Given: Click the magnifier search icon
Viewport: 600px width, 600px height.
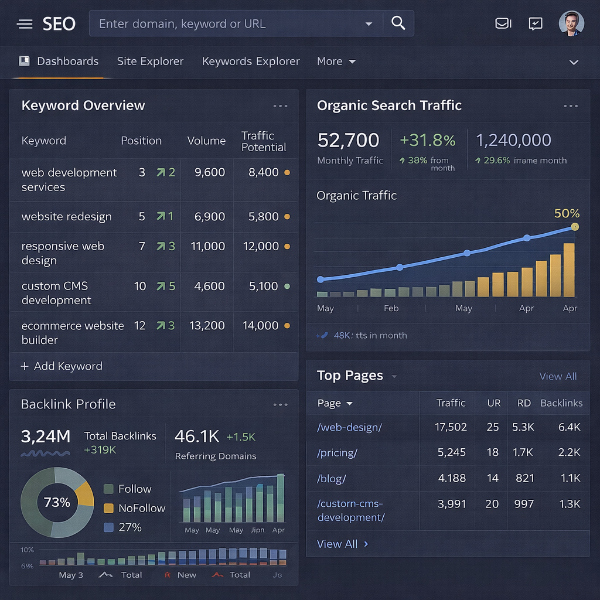Looking at the screenshot, I should [x=398, y=23].
